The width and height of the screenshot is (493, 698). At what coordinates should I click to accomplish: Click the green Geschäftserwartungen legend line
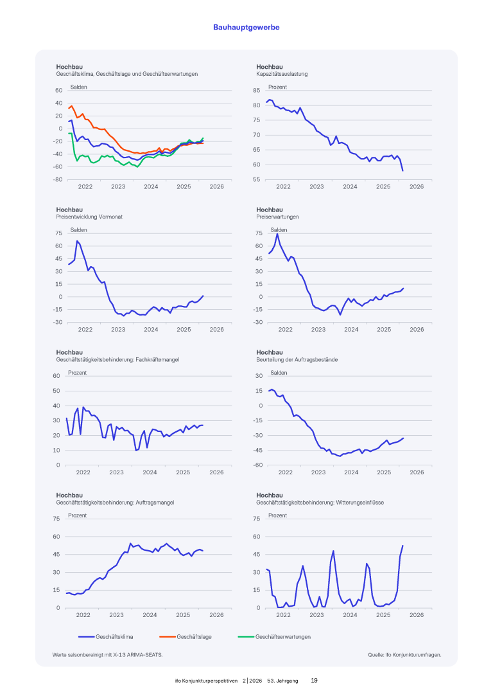click(245, 636)
